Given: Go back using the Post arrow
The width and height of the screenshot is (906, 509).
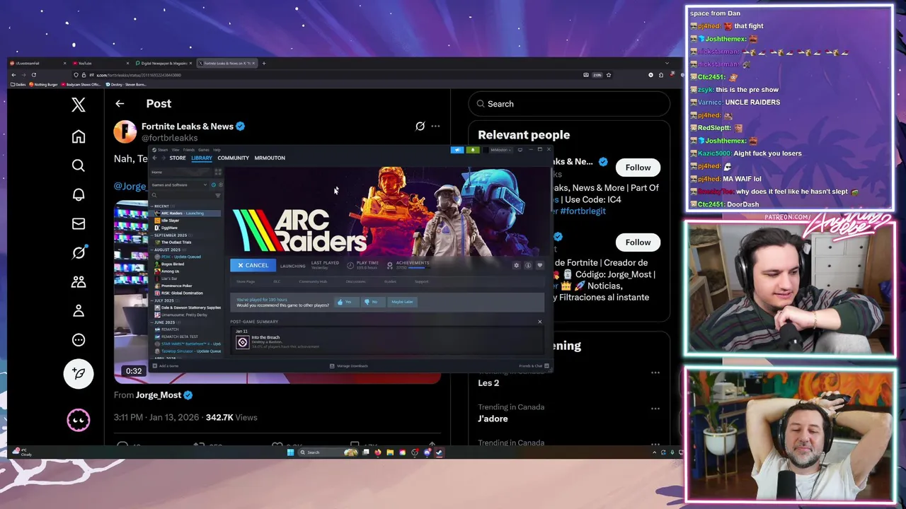Looking at the screenshot, I should pyautogui.click(x=120, y=104).
